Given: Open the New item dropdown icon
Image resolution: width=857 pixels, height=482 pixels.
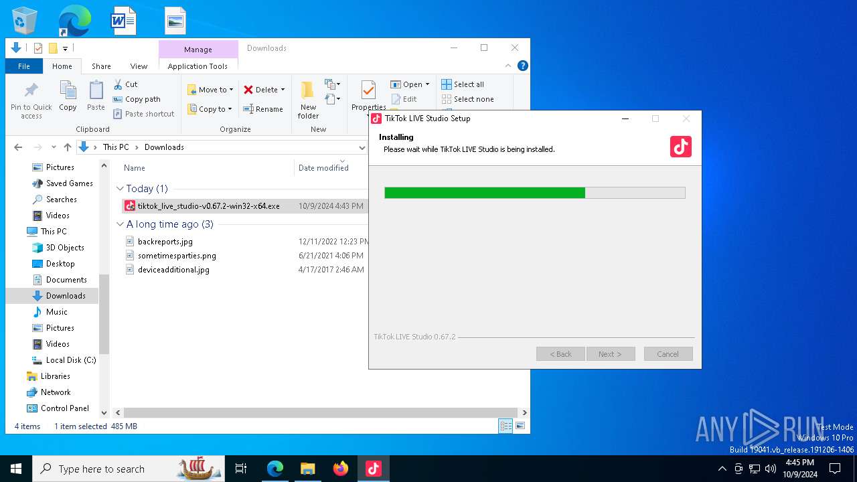Looking at the screenshot, I should pyautogui.click(x=333, y=84).
